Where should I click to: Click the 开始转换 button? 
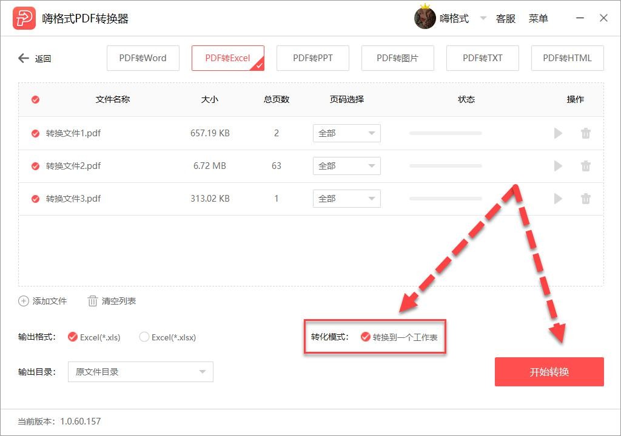point(549,372)
